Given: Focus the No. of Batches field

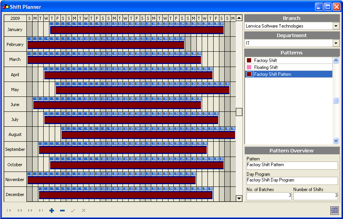Looking at the screenshot, I should click(269, 196).
